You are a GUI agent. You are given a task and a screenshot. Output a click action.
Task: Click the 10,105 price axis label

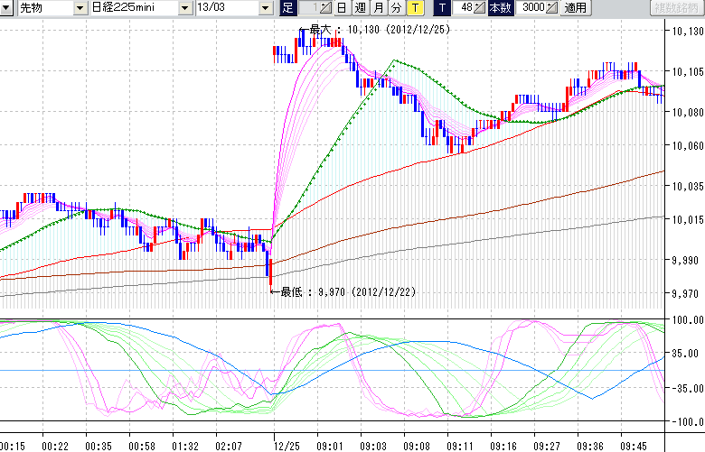[683, 72]
